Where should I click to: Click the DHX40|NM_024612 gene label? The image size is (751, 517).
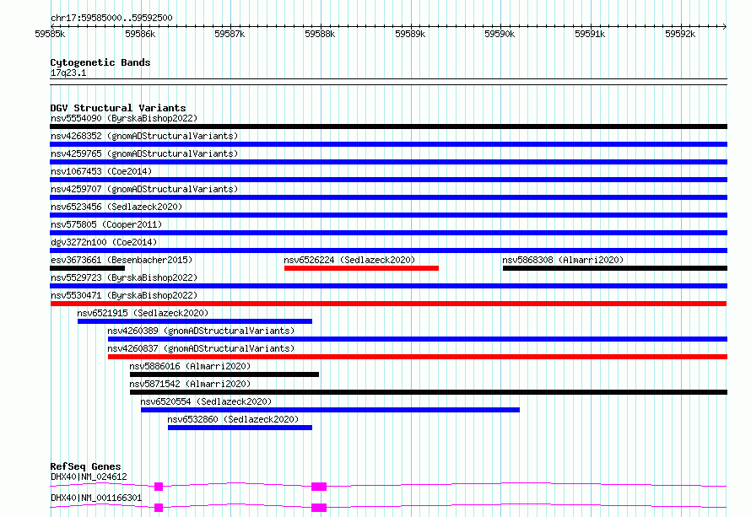(x=89, y=477)
